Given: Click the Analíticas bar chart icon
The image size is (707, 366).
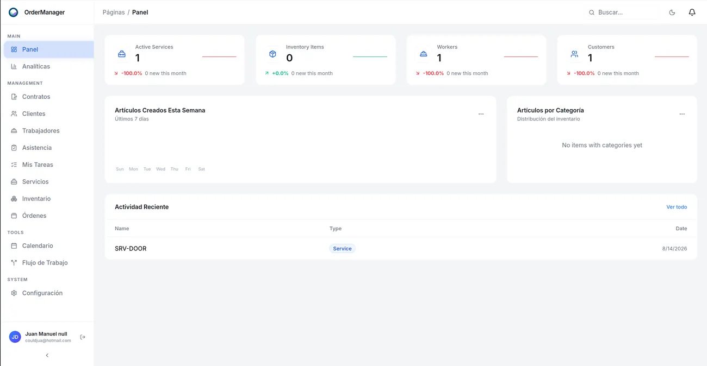Looking at the screenshot, I should coord(14,66).
